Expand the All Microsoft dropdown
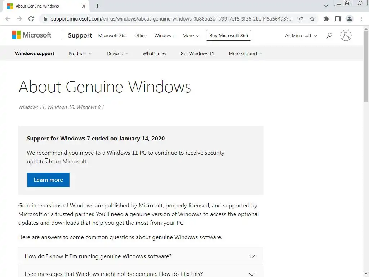 301,36
